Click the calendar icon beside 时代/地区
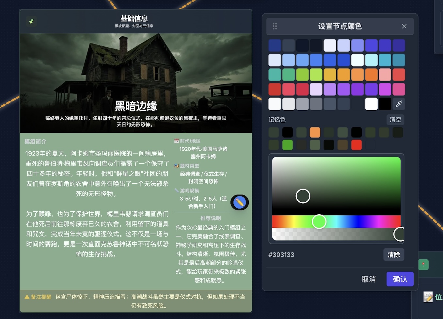443x319 pixels. pos(177,141)
